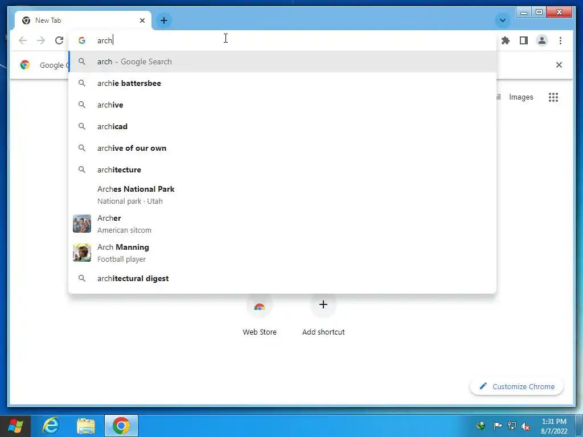This screenshot has width=583, height=437.
Task: Open the Web Store shortcut
Action: click(x=260, y=315)
